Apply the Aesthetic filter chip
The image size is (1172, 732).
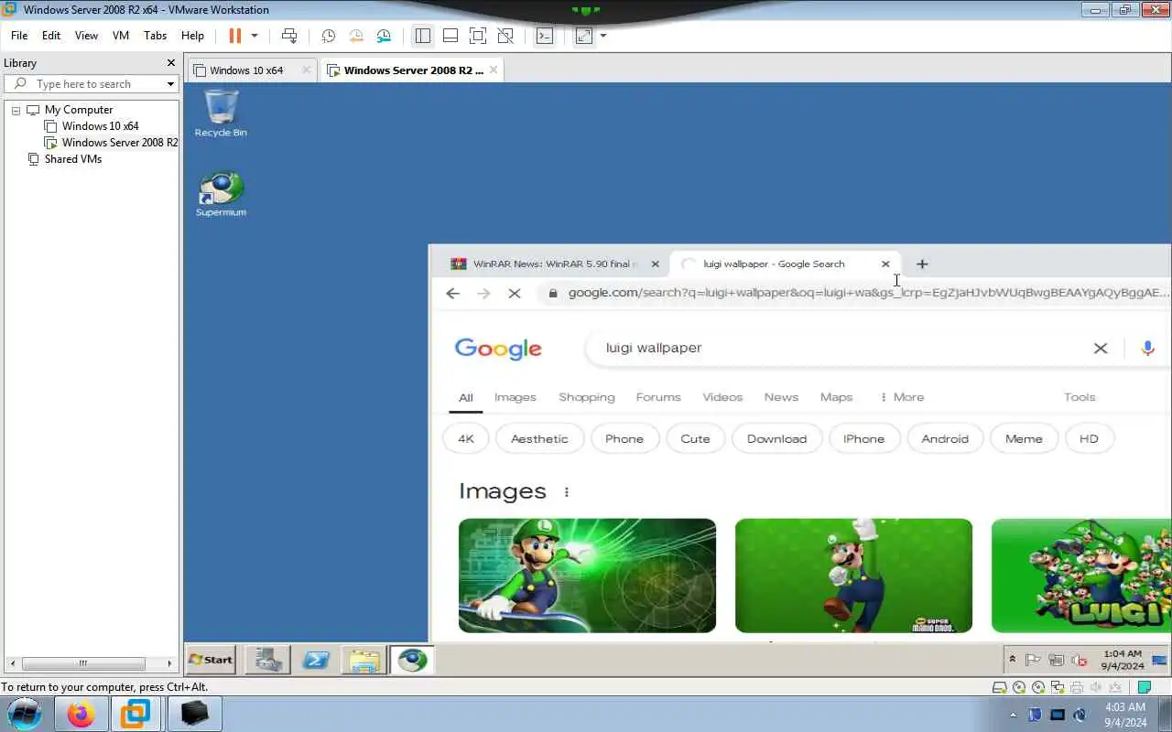tap(539, 439)
